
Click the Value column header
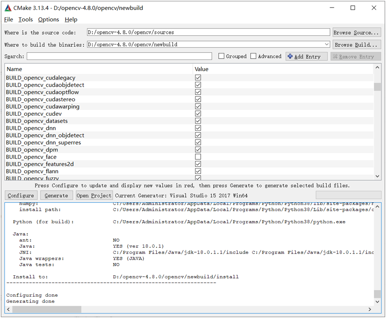[283, 69]
